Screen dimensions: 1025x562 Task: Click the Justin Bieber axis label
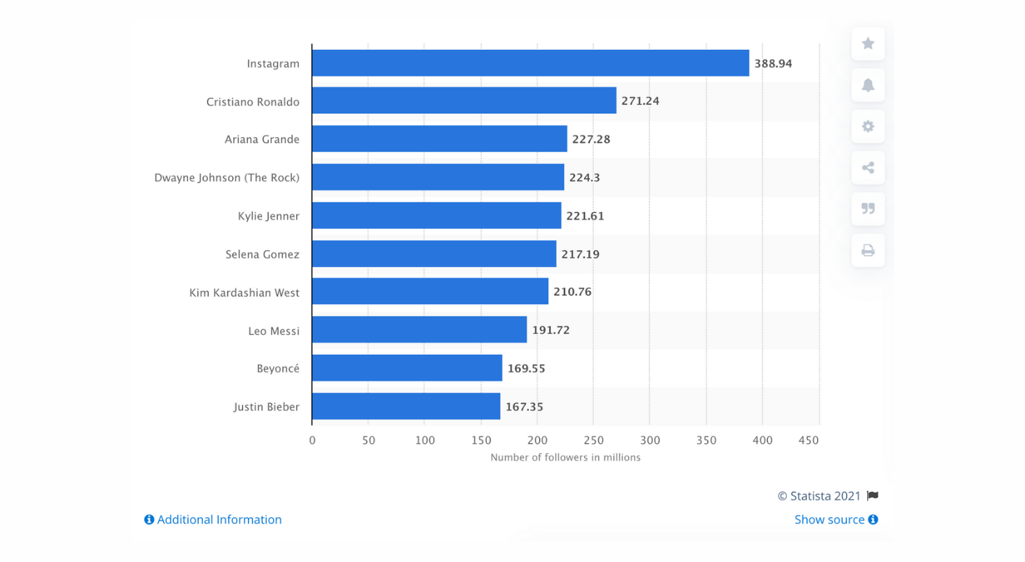tap(267, 407)
